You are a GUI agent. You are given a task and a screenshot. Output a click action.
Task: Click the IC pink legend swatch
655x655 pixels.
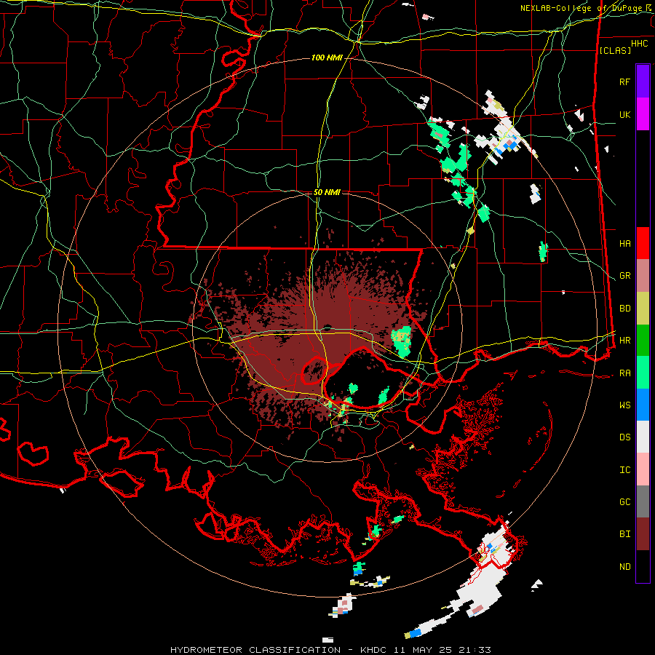tap(643, 469)
